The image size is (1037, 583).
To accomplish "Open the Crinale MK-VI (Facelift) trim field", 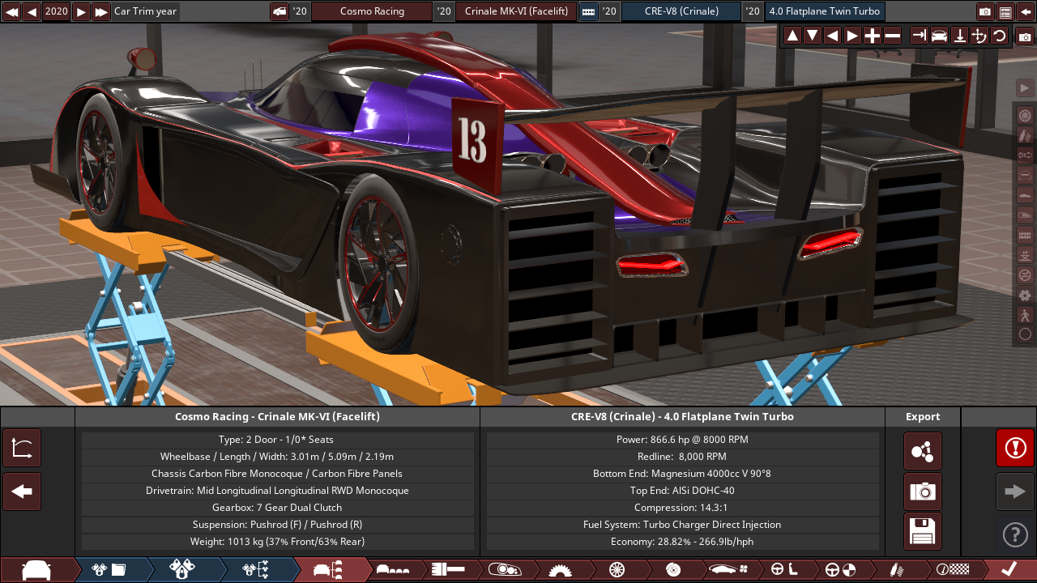I will point(516,11).
